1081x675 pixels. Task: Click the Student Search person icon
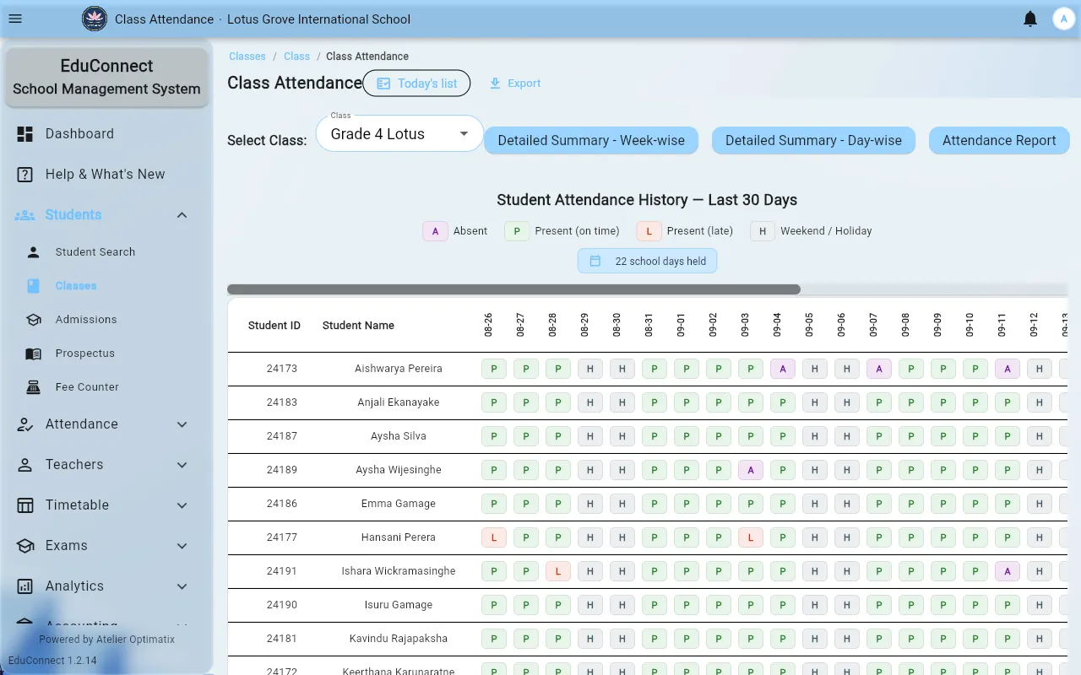34,251
